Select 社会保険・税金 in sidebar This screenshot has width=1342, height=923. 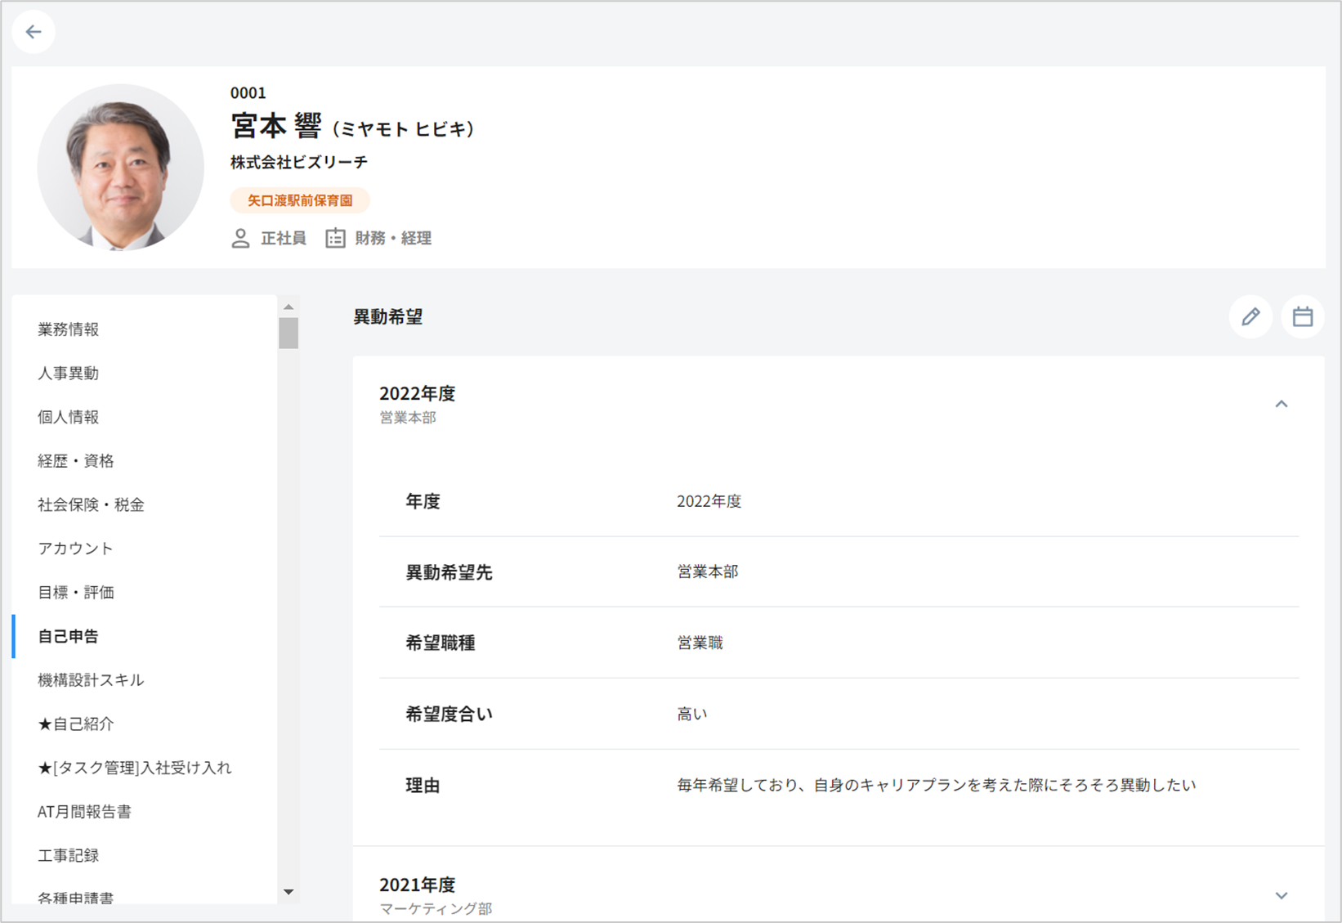pos(91,505)
